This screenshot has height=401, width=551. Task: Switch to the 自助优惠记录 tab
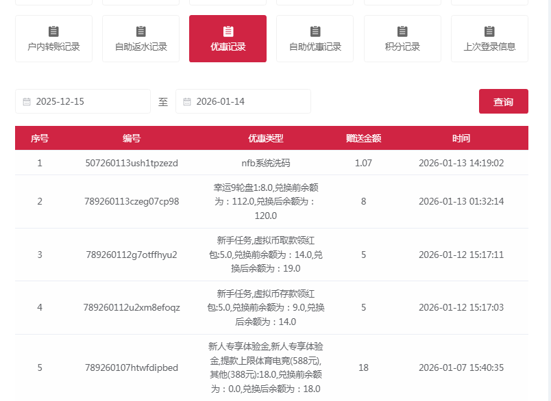pos(315,38)
